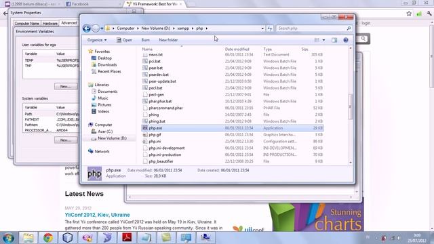Switch to Computer Name tab in System Properties
434x244 pixels.
pos(27,24)
